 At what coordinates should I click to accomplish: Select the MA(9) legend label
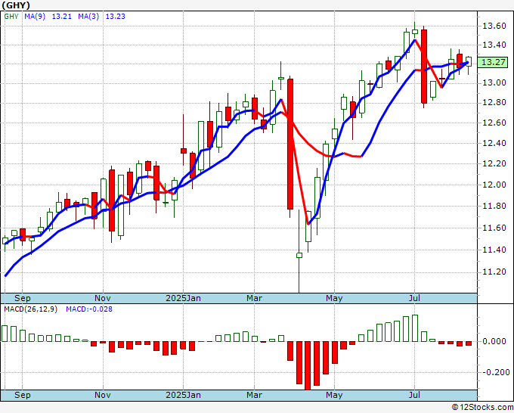(35, 17)
